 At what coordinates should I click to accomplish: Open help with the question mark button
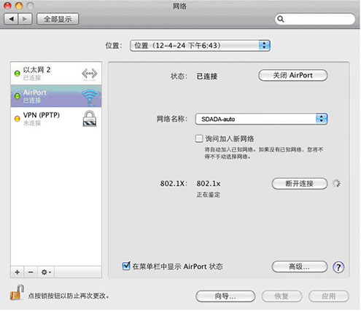coord(338,267)
